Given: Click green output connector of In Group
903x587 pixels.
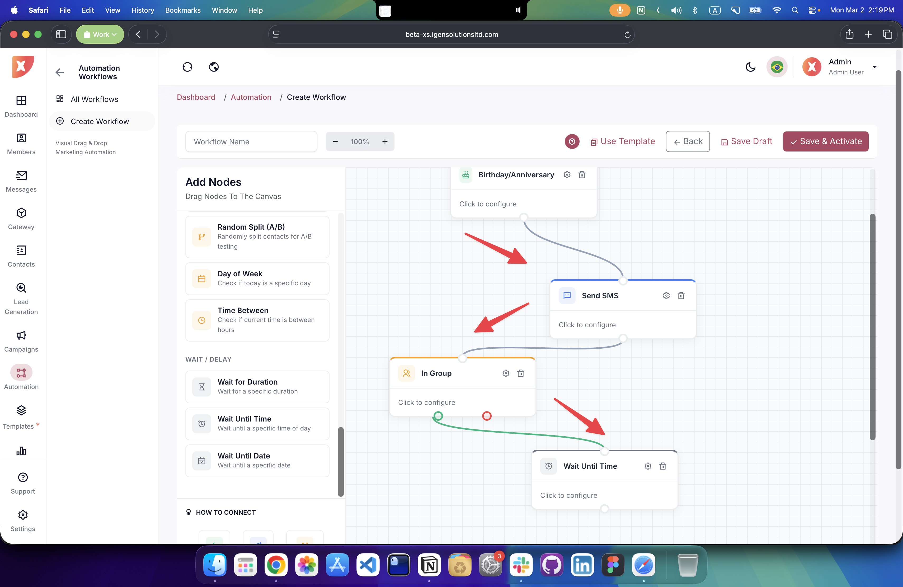Looking at the screenshot, I should pyautogui.click(x=438, y=416).
